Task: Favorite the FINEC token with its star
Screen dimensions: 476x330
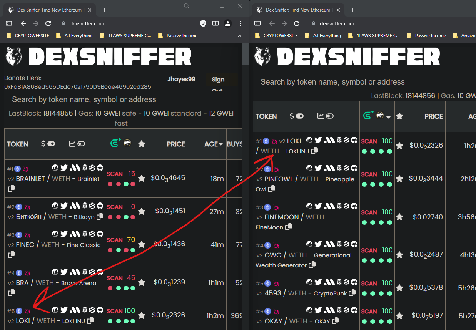Action: [x=142, y=244]
